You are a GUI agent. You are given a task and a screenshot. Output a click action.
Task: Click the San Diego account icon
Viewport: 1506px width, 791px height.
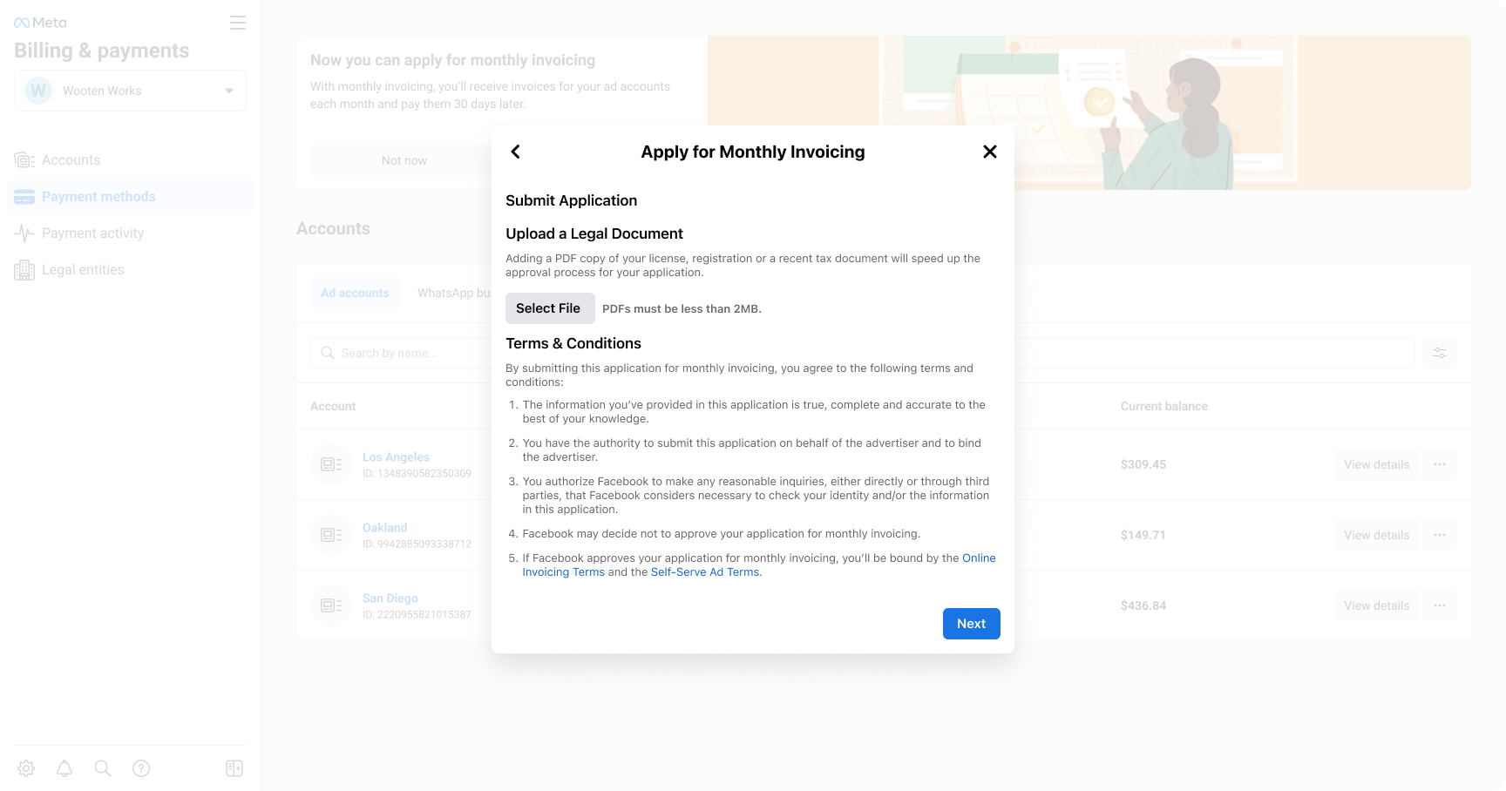pyautogui.click(x=331, y=605)
